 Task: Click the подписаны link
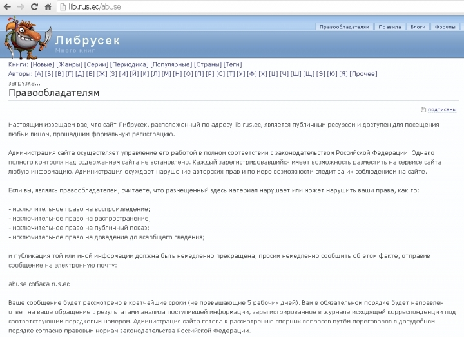click(442, 109)
